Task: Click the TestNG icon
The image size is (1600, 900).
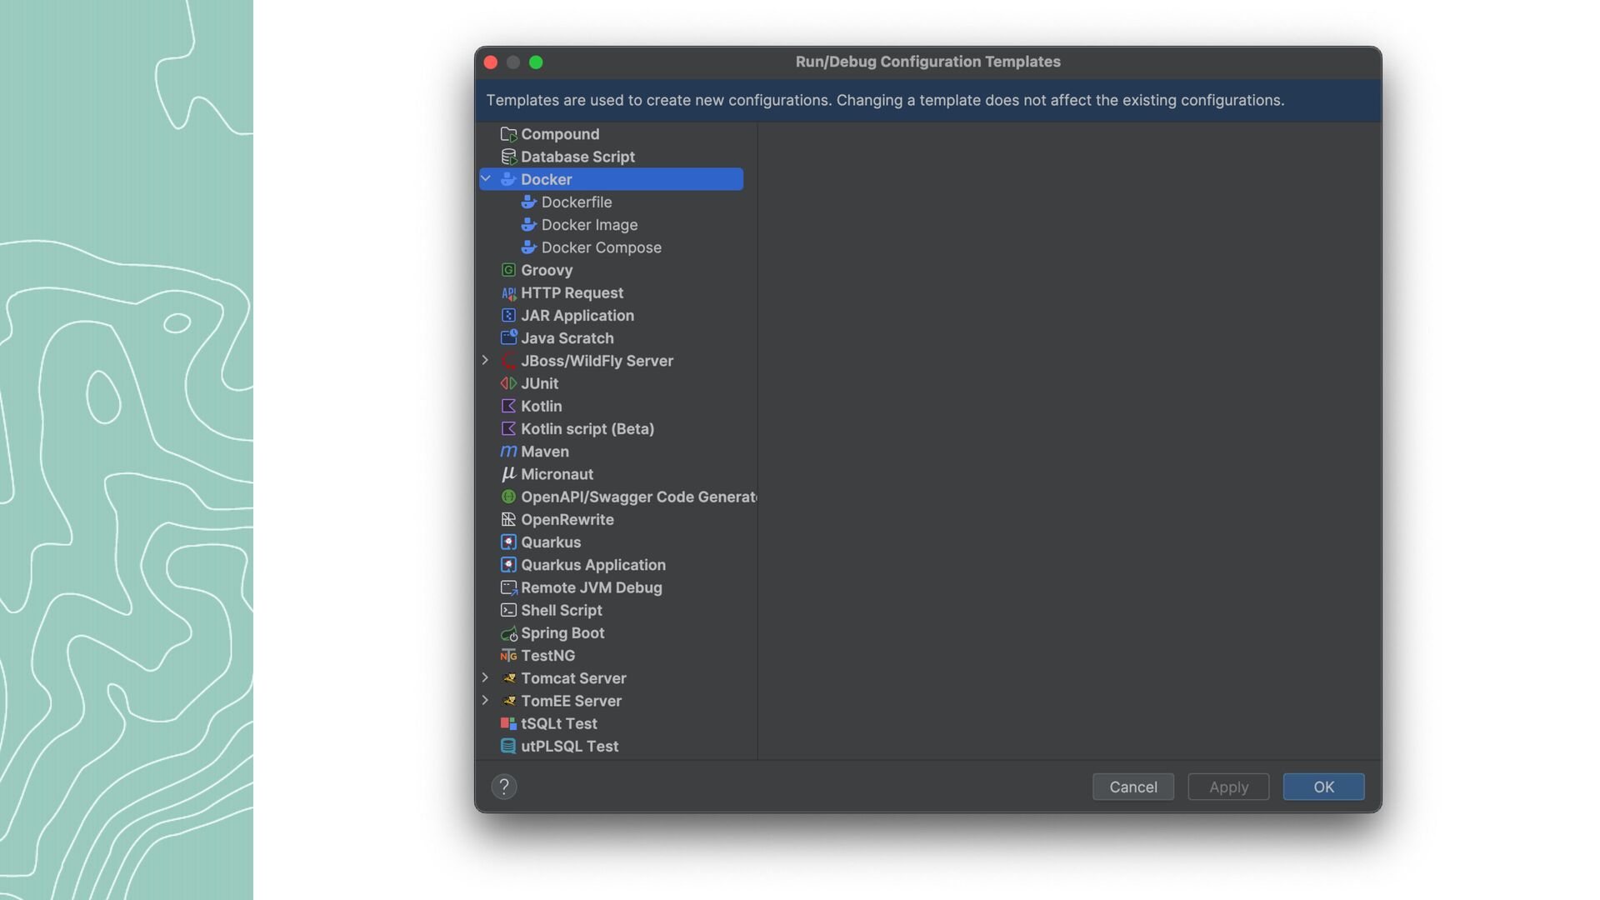Action: coord(508,657)
